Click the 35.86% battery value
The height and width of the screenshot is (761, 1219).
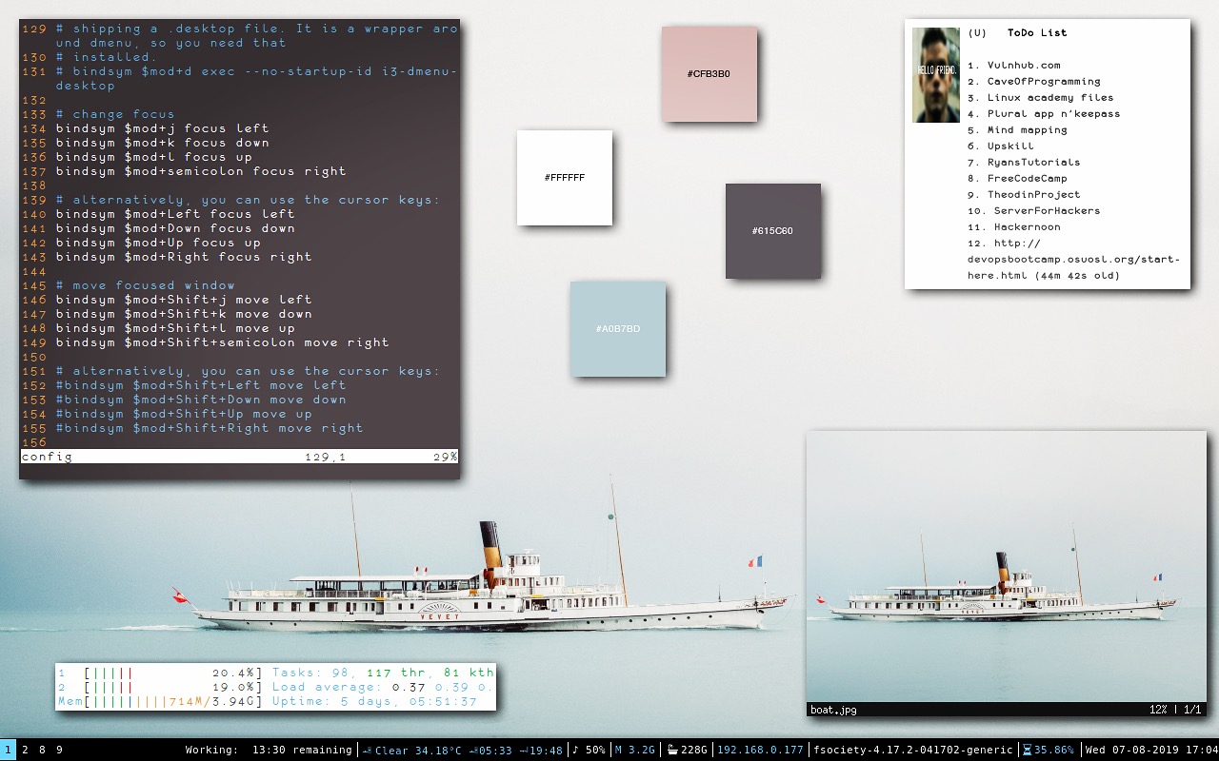click(1054, 750)
